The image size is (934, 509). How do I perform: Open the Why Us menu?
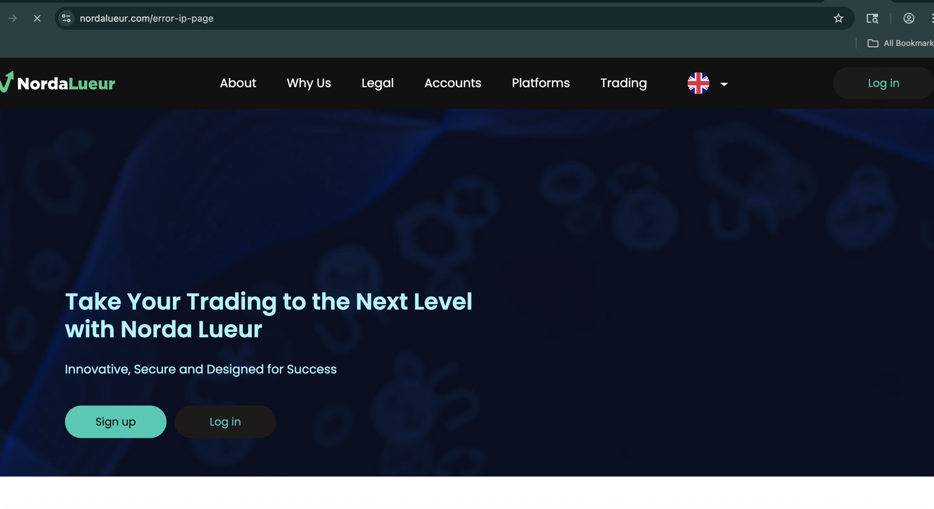[309, 83]
